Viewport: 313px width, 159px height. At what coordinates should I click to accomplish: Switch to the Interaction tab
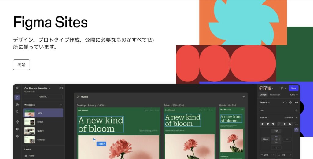point(275,95)
